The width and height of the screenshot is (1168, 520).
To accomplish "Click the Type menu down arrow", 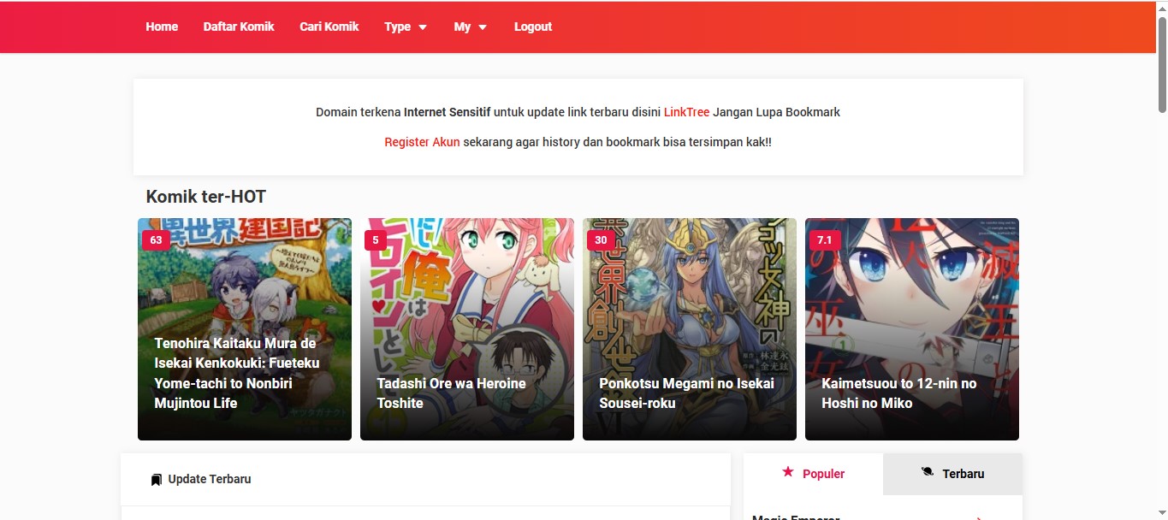I will pyautogui.click(x=423, y=27).
